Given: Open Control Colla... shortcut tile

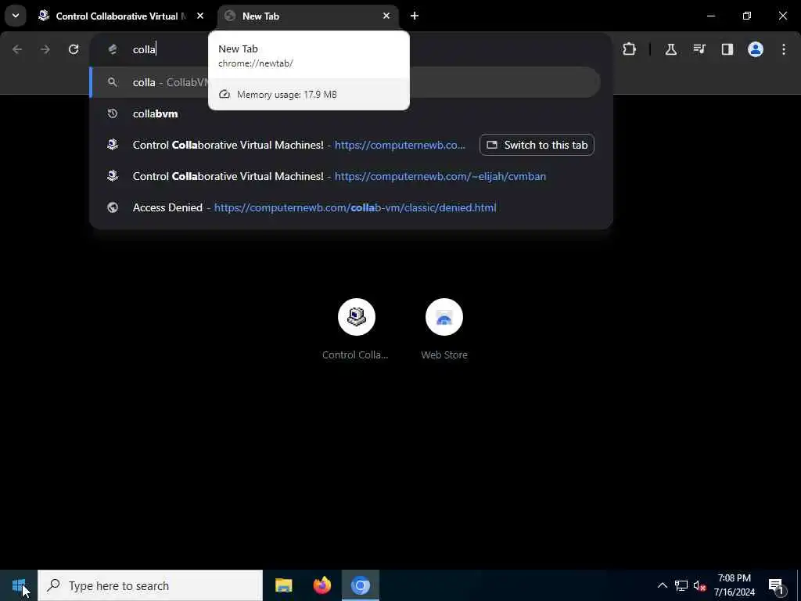Looking at the screenshot, I should point(356,329).
